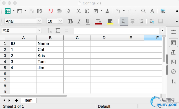
Task: Add a new sheet with plus
Action: 16,100
